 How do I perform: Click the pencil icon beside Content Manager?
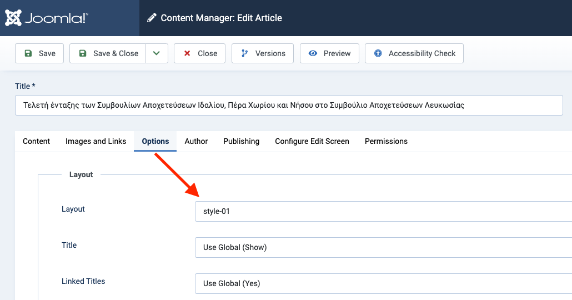[152, 18]
